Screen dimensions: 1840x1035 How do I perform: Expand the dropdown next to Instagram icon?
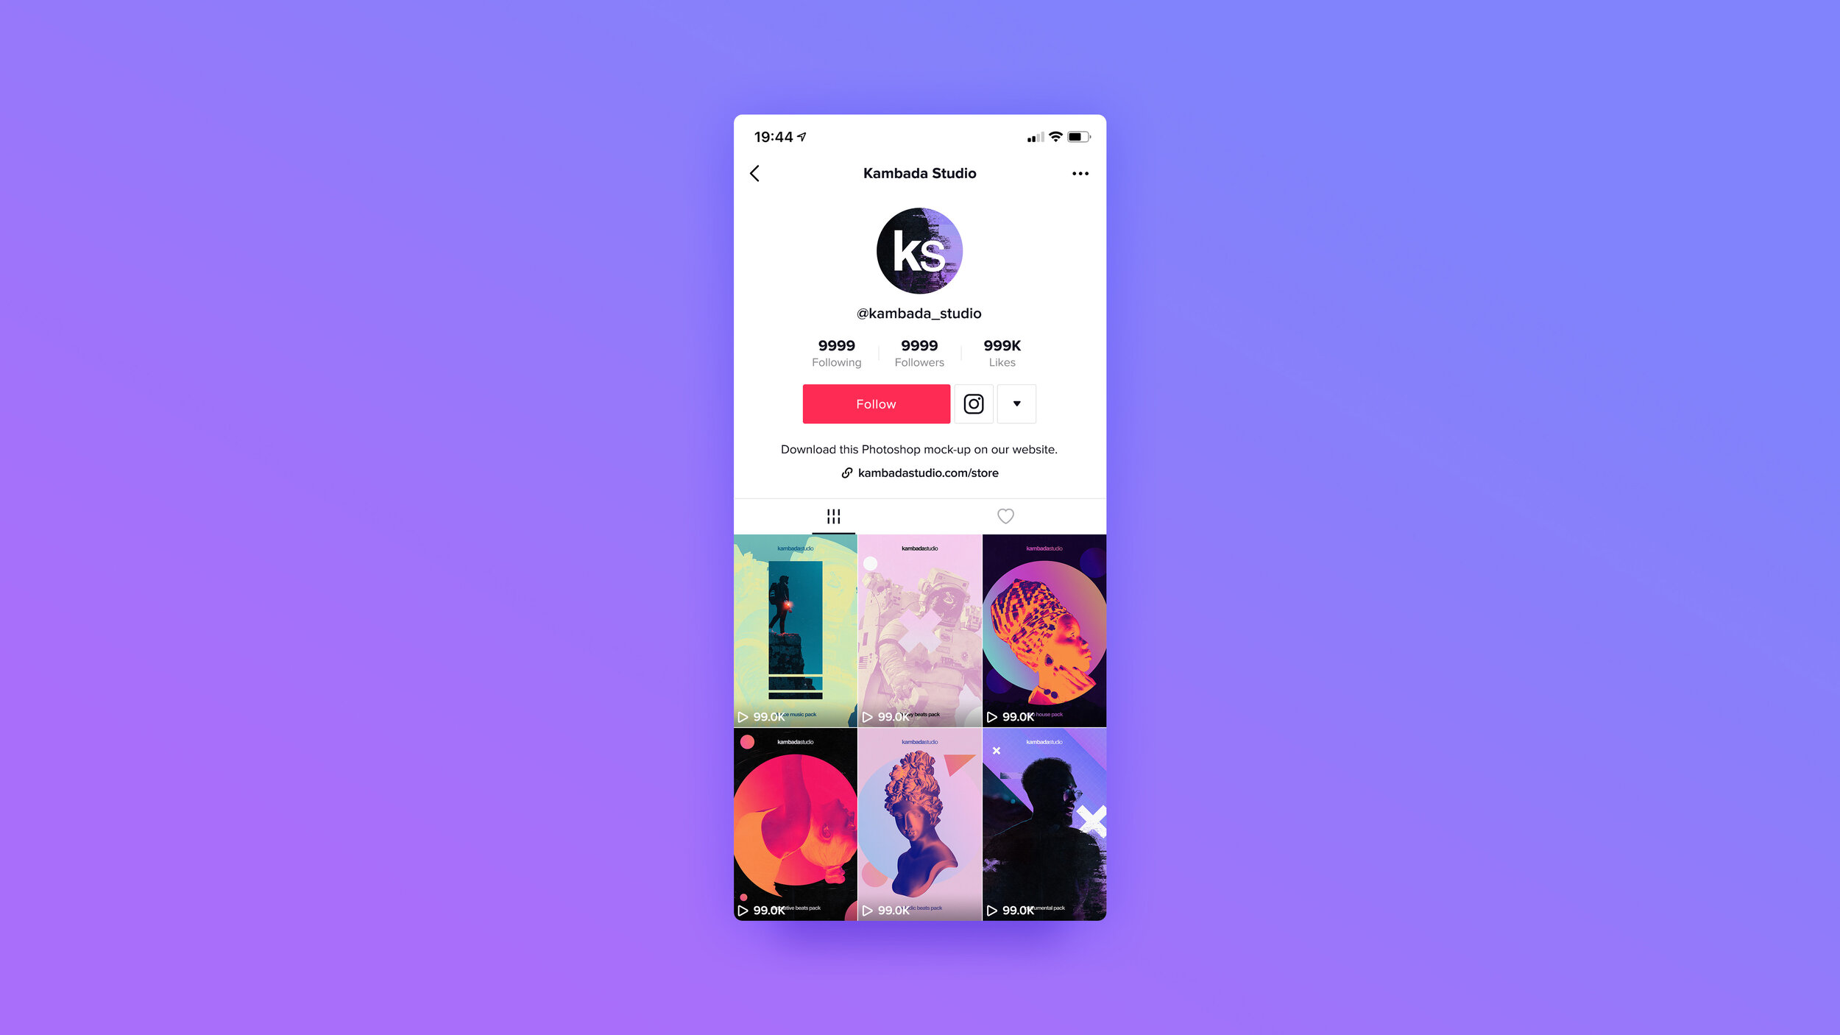(1017, 403)
